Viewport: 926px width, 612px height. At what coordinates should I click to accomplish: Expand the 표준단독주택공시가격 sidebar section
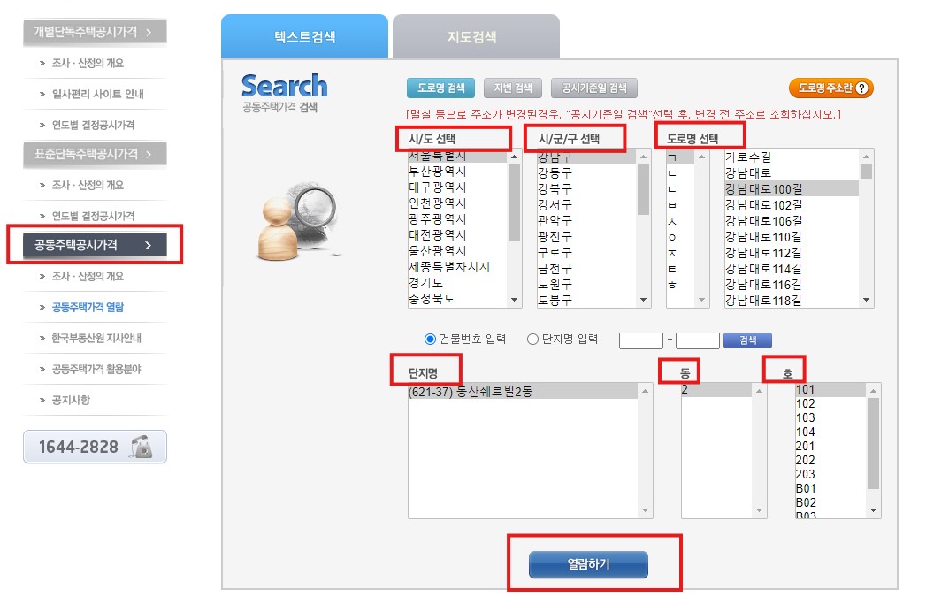coord(93,152)
